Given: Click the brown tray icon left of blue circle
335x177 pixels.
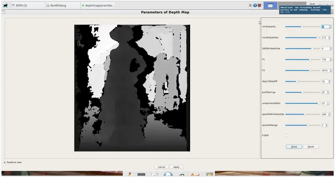Looking at the screenshot, I should point(250,5).
